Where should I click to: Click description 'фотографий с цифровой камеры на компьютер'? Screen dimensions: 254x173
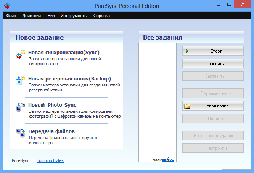point(75,116)
